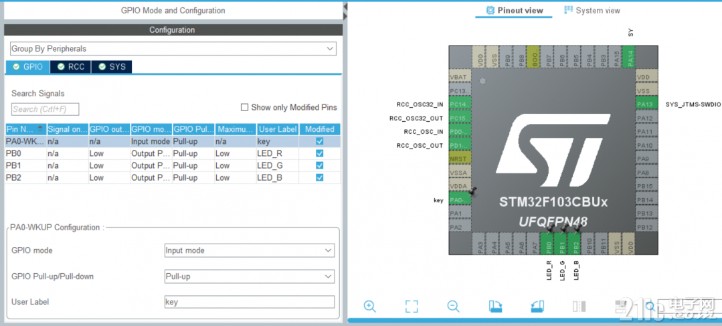Viewport: 722px width, 326px height.
Task: Click the pin search magnifier icon
Action: (650, 306)
